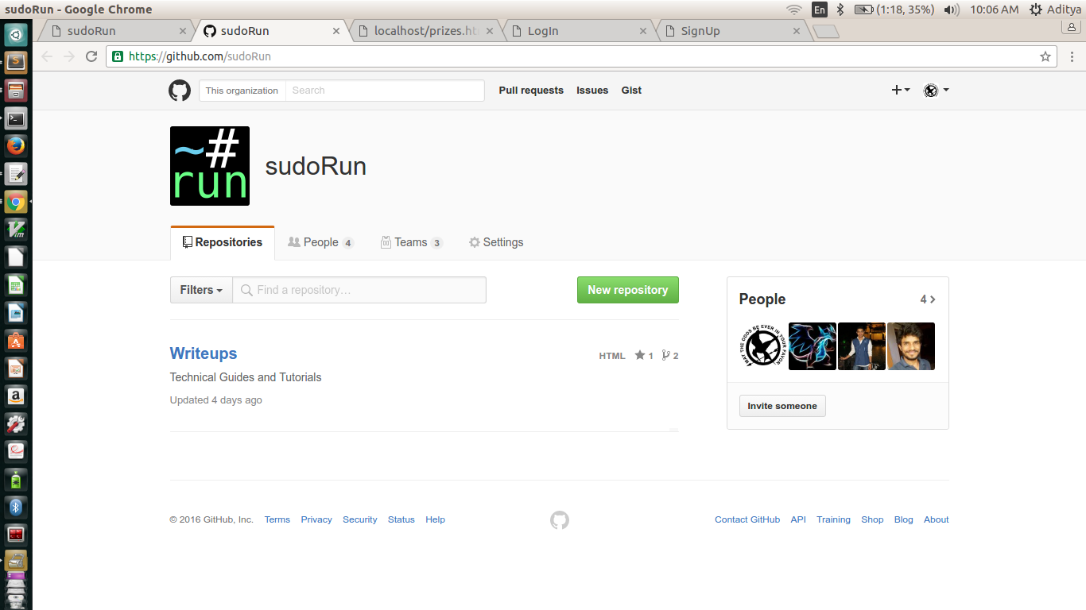1086x610 pixels.
Task: Open the Status footer link
Action: [401, 519]
